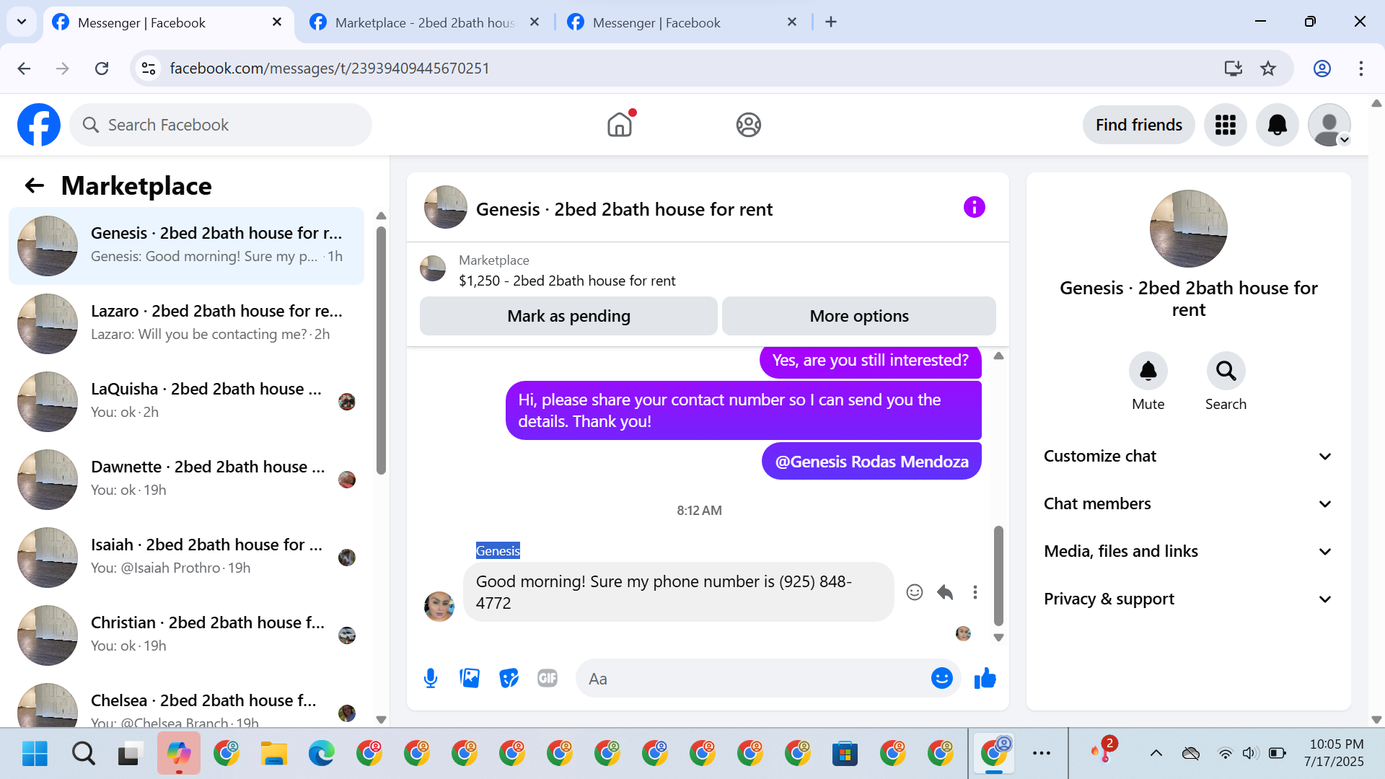The image size is (1385, 779).
Task: Choose a sticker icon
Action: [x=509, y=678]
